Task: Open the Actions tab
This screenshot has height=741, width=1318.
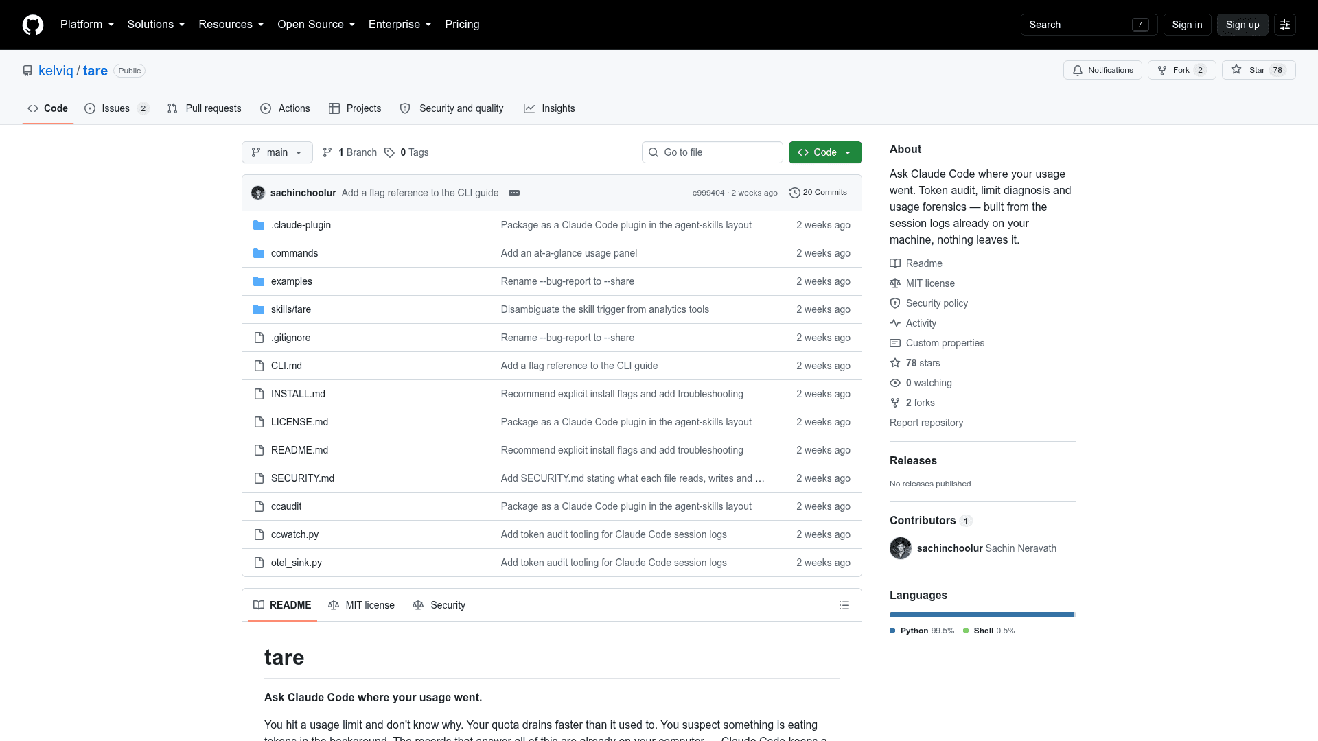Action: click(286, 108)
